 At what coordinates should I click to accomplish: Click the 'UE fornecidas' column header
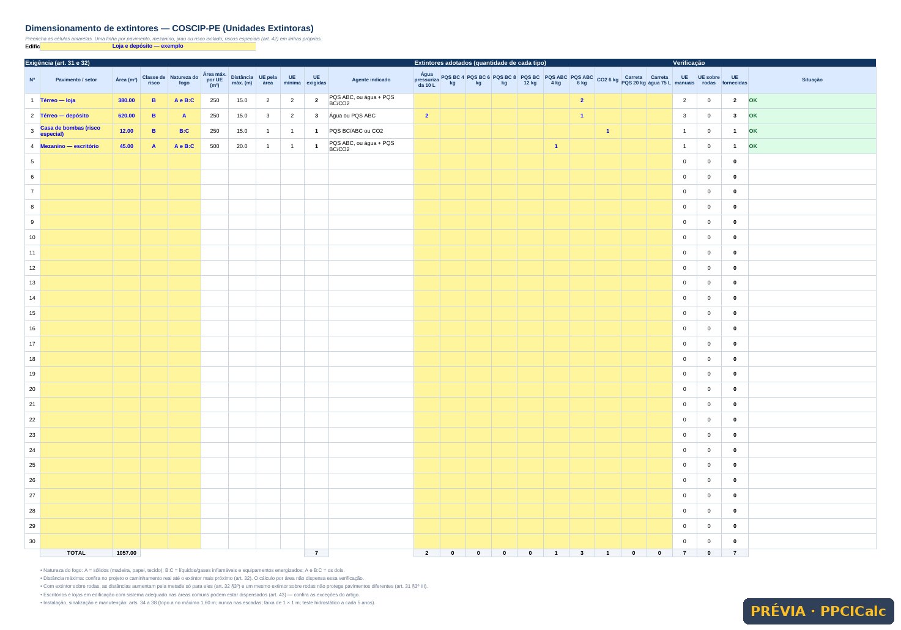pyautogui.click(x=735, y=80)
